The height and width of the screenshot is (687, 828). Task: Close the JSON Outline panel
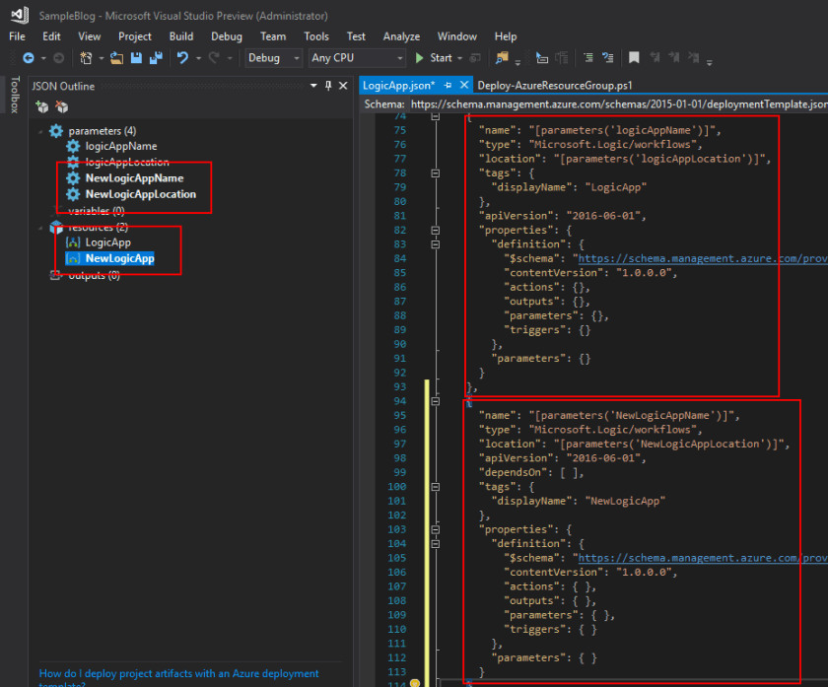pyautogui.click(x=342, y=86)
